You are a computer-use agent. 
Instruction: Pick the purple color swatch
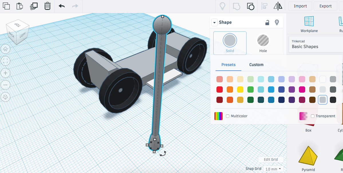click(x=292, y=90)
